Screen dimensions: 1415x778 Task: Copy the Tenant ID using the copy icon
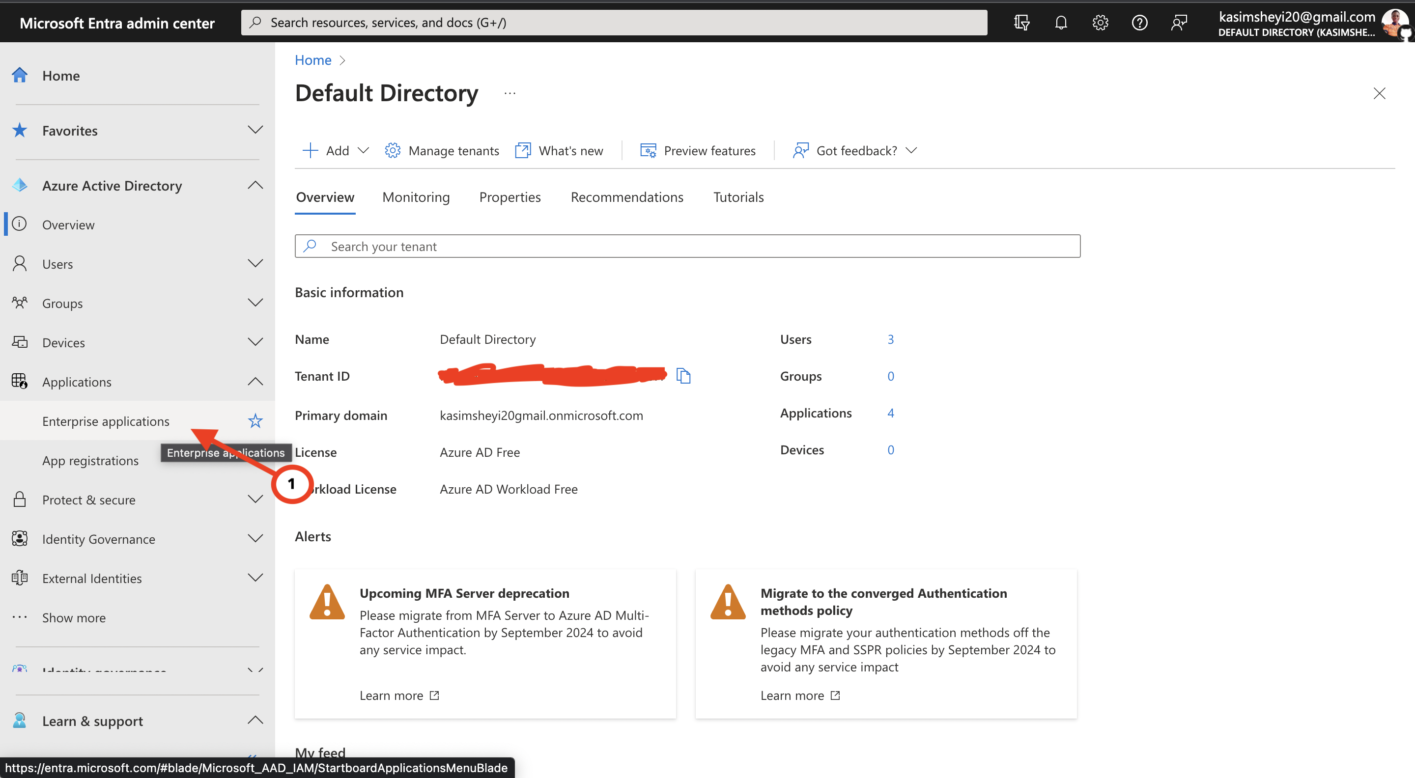[683, 376]
